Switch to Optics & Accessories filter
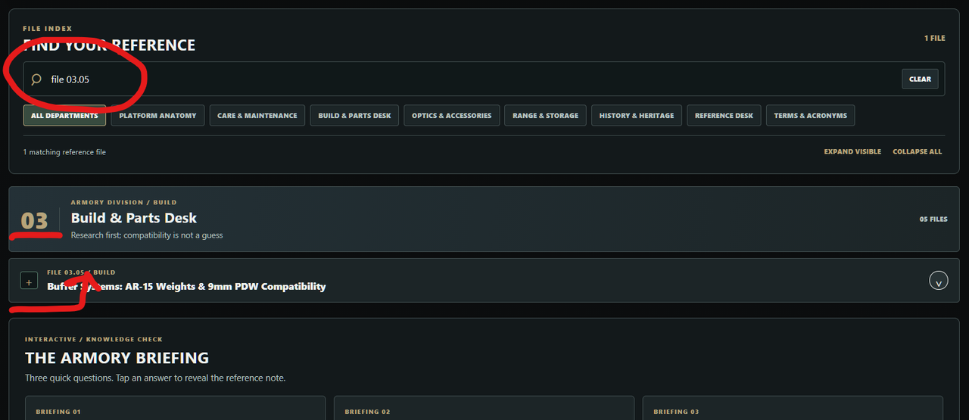969x420 pixels. click(452, 116)
